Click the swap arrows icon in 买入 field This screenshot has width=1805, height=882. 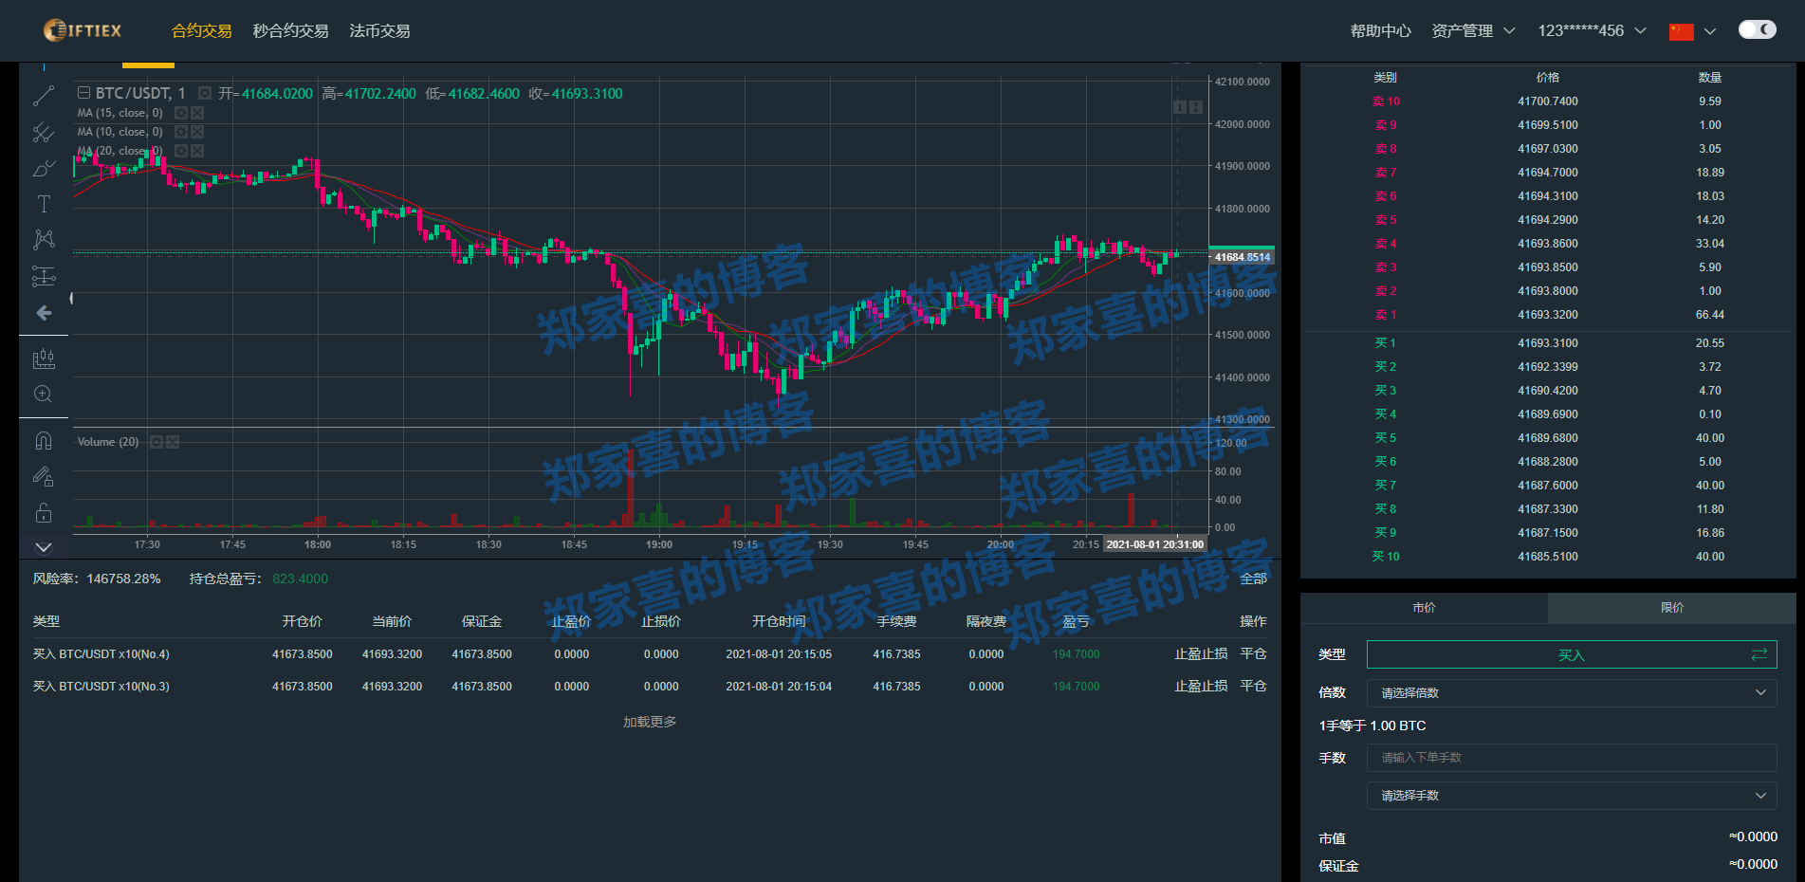[x=1759, y=654]
